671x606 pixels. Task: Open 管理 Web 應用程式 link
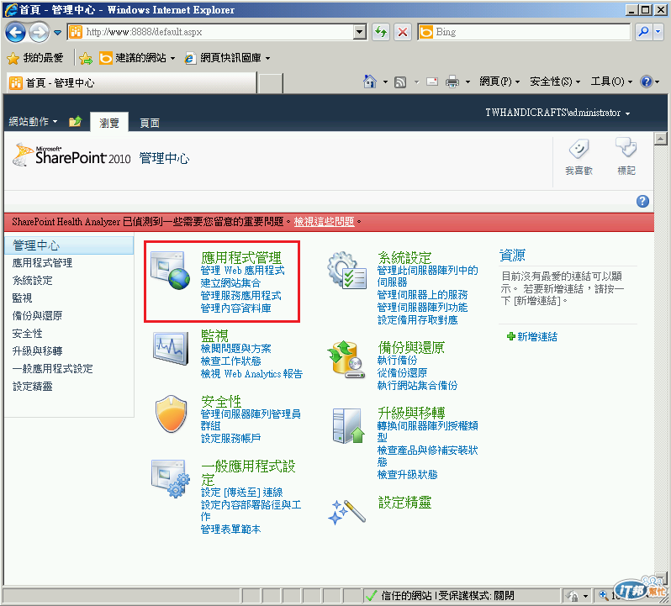[x=243, y=271]
